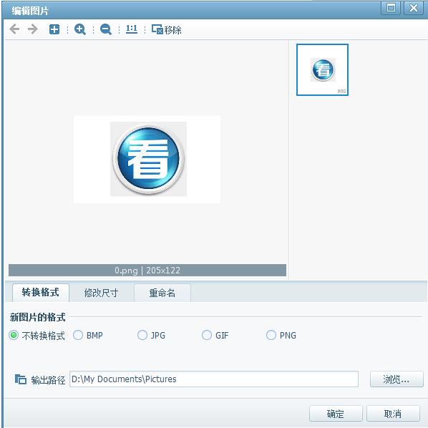Maximize the 编辑图片 window
Viewport: 428px width, 428px height.
[x=391, y=7]
